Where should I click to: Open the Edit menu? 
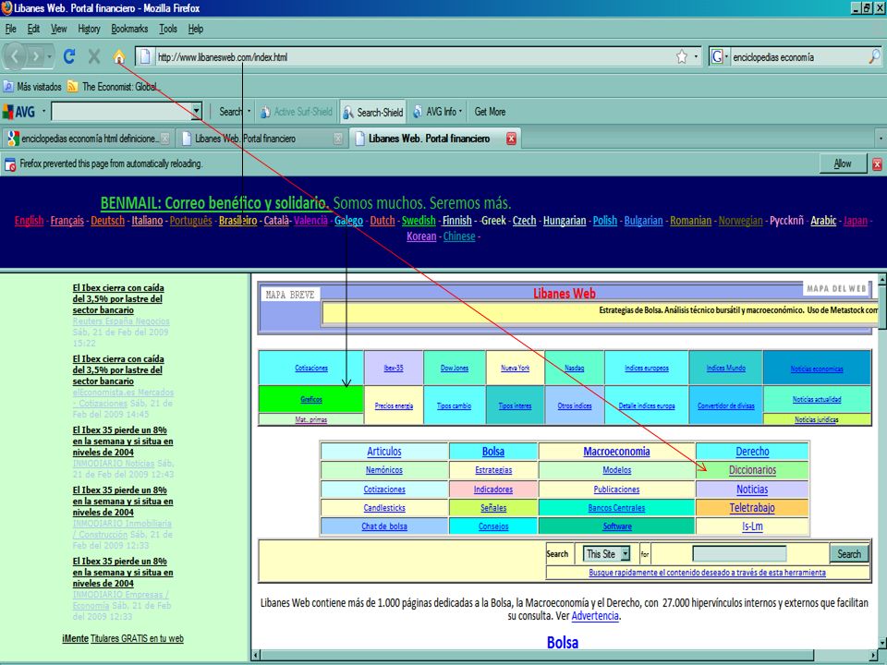coord(33,29)
